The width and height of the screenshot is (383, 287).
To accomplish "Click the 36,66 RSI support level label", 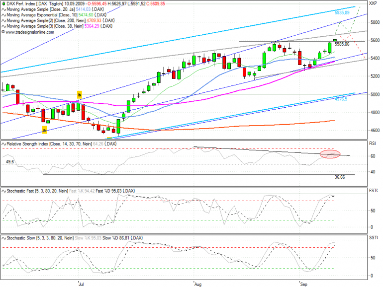I will pyautogui.click(x=340, y=177).
